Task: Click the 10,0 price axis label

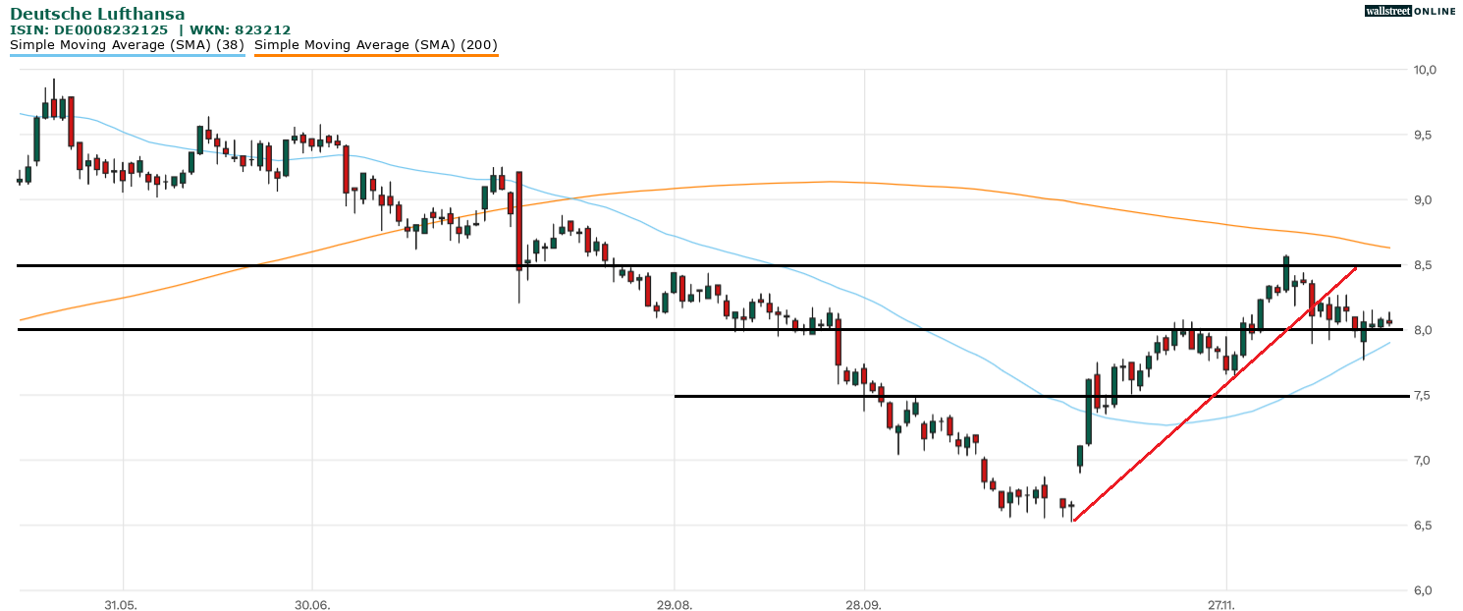Action: click(x=1425, y=70)
